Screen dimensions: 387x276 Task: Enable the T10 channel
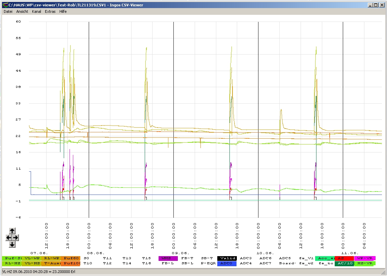[88, 263]
